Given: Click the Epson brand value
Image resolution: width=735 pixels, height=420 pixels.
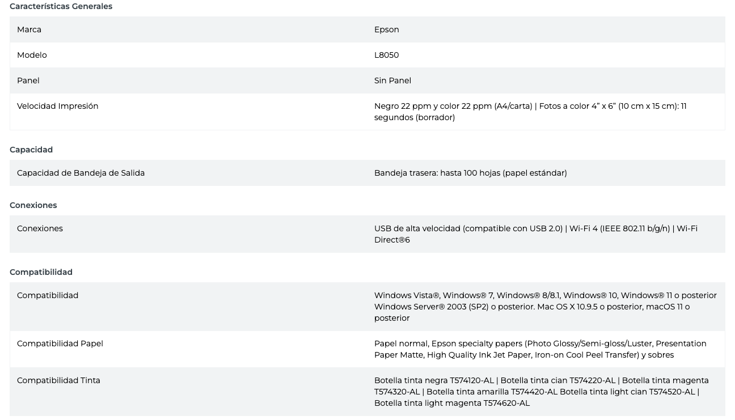Looking at the screenshot, I should click(x=386, y=29).
